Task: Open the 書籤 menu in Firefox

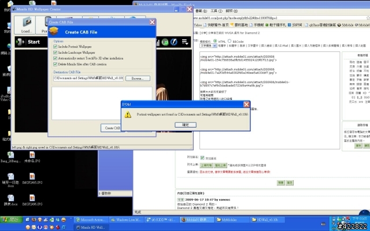Action: coord(201,11)
